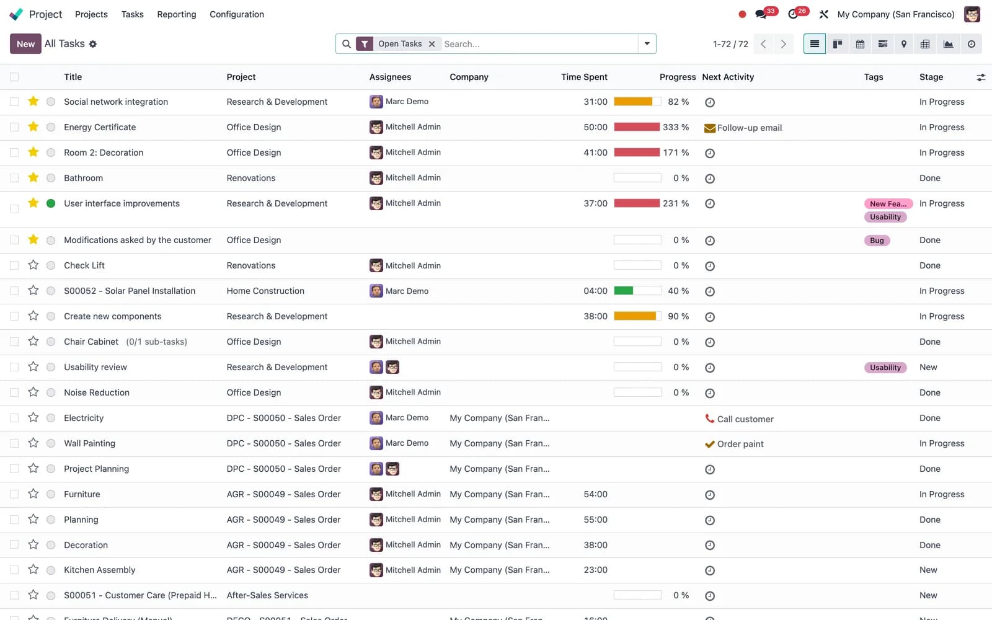Click the 82 % progress bar of Social network integration
Viewport: 992px width, 620px height.
637,102
